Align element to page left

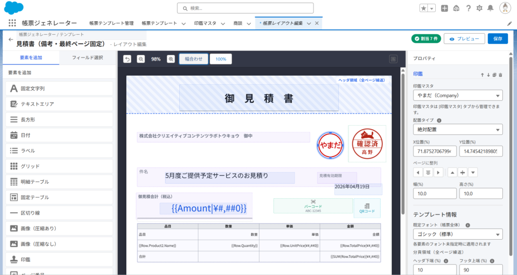[418, 173]
